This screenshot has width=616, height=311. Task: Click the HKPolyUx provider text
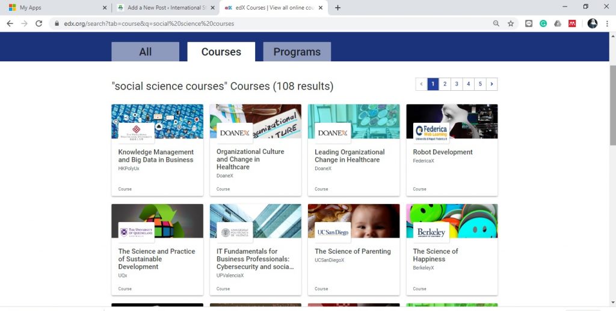pos(129,168)
